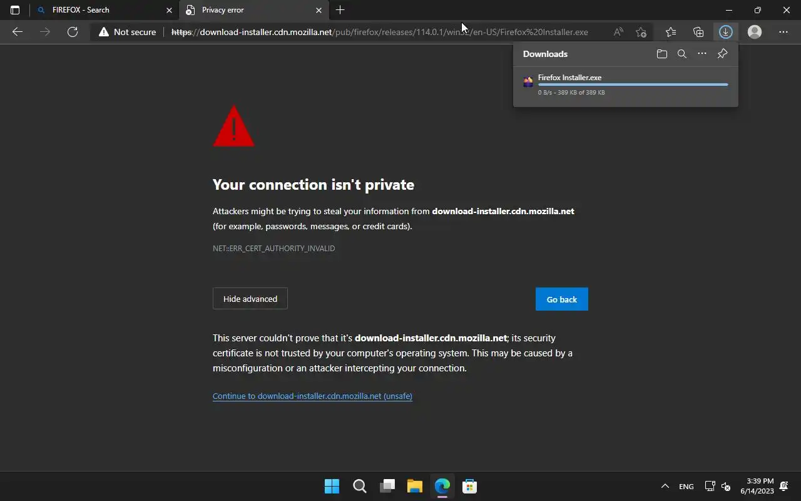
Task: Pin the Downloads panel
Action: point(722,54)
